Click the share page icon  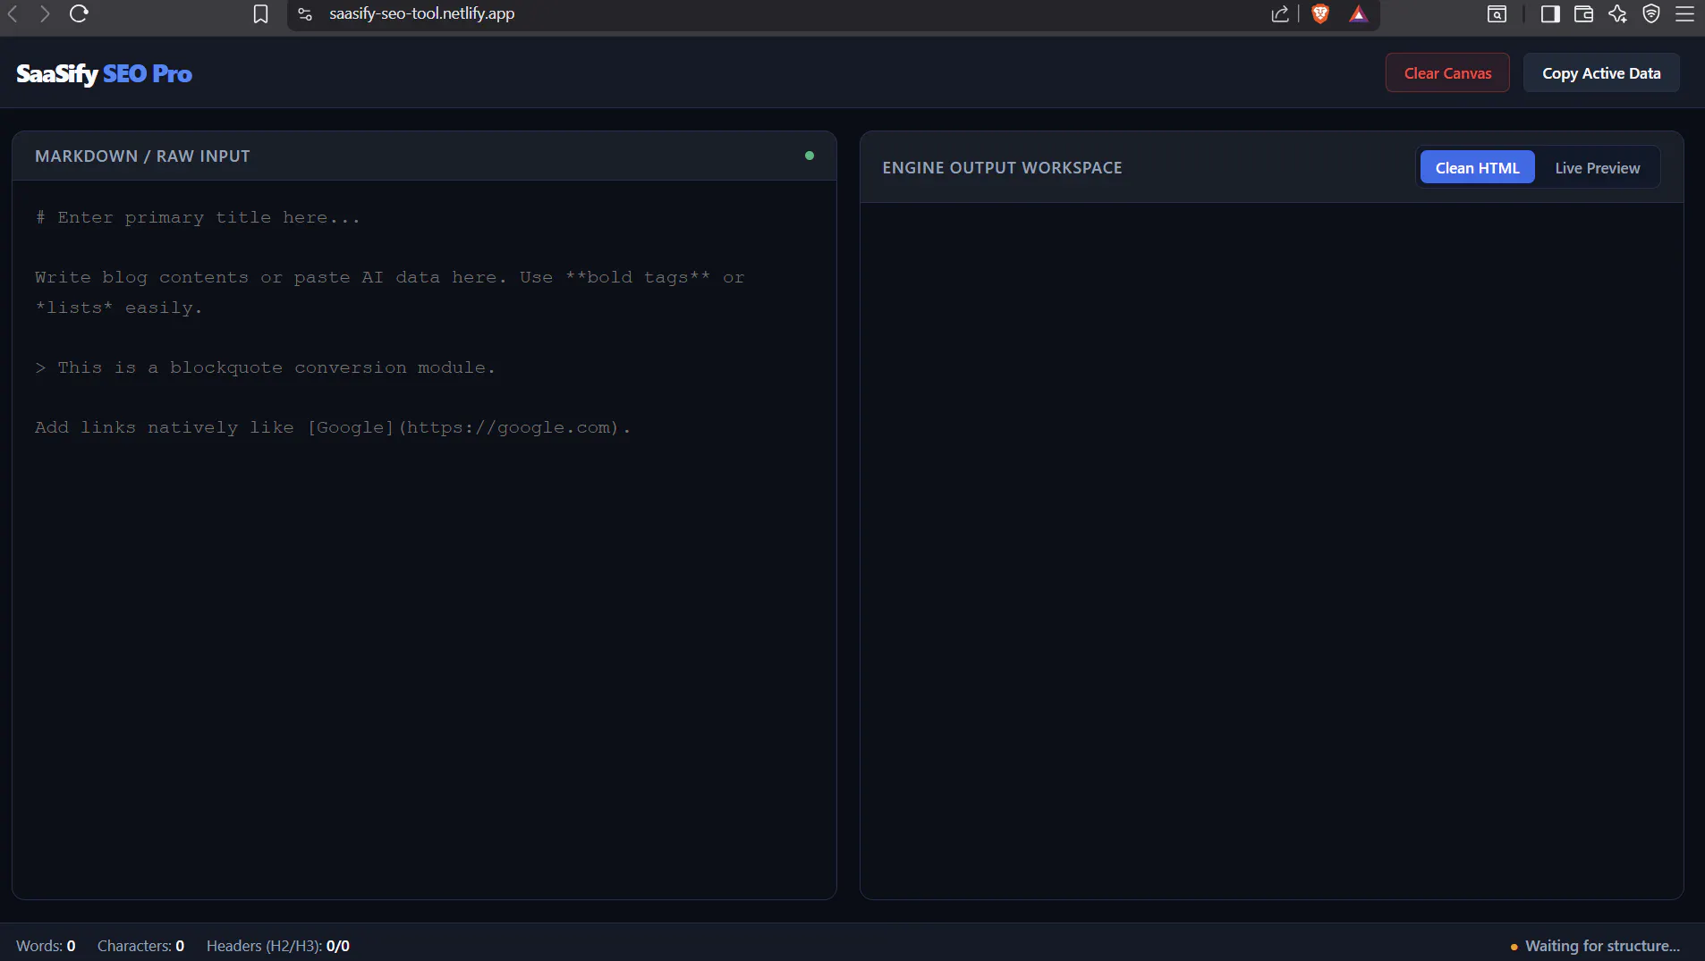coord(1280,13)
